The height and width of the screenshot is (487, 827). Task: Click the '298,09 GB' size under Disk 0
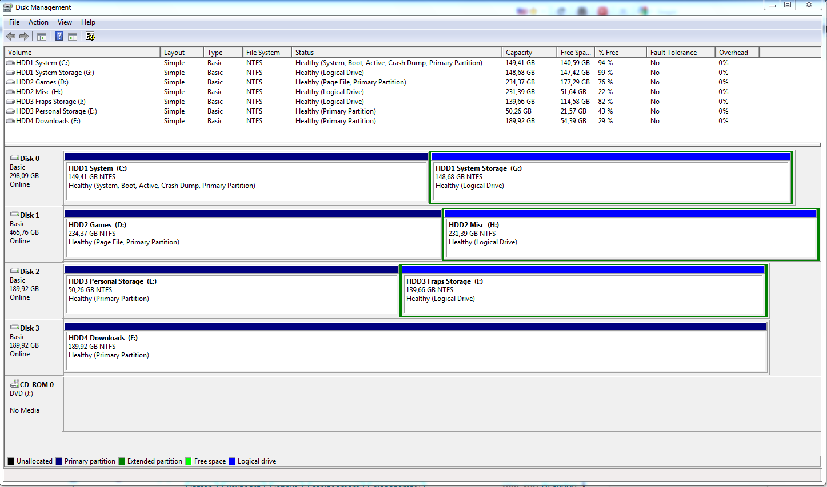click(24, 176)
